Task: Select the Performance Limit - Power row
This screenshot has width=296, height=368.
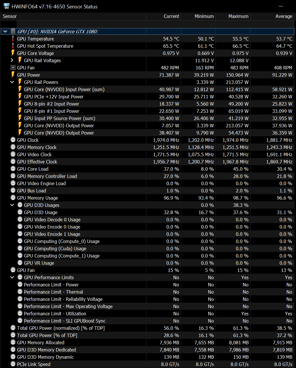Action: pyautogui.click(x=148, y=285)
